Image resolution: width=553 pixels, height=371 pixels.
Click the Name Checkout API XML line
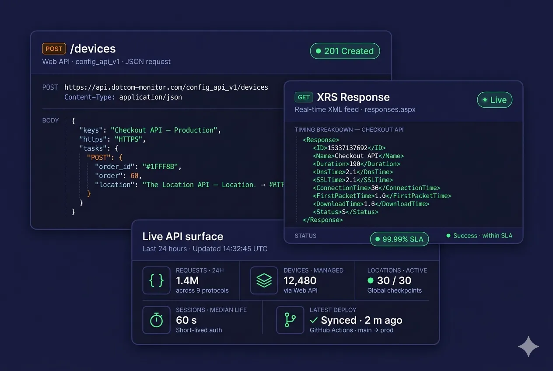(358, 156)
